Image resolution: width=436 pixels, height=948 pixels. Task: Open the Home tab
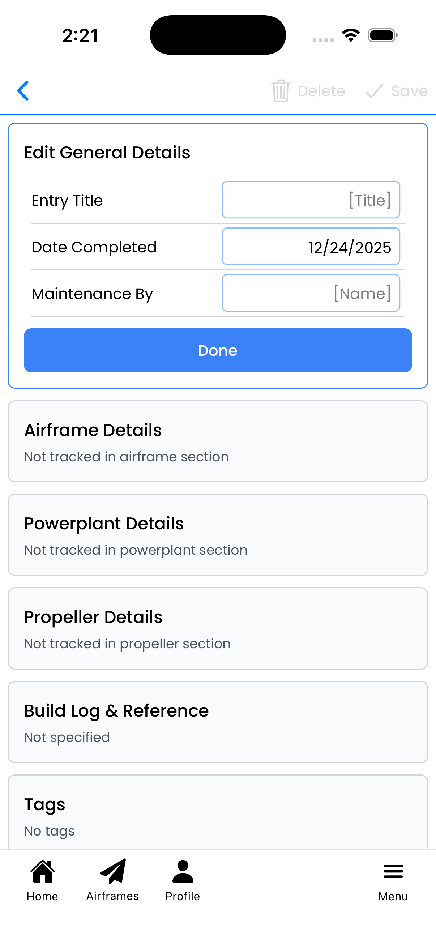click(42, 880)
